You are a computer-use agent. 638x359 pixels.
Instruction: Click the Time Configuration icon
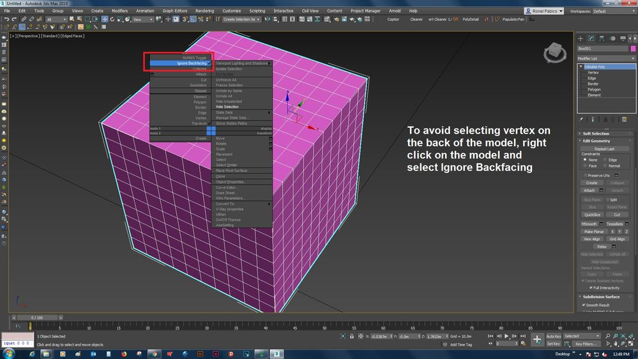(x=523, y=344)
